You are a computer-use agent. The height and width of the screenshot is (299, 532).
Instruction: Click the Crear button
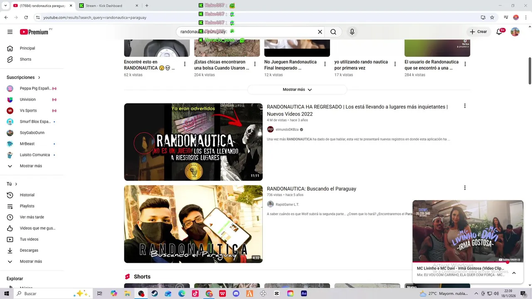[478, 32]
